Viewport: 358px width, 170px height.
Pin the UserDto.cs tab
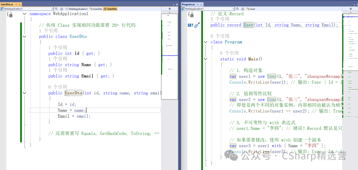16,4
